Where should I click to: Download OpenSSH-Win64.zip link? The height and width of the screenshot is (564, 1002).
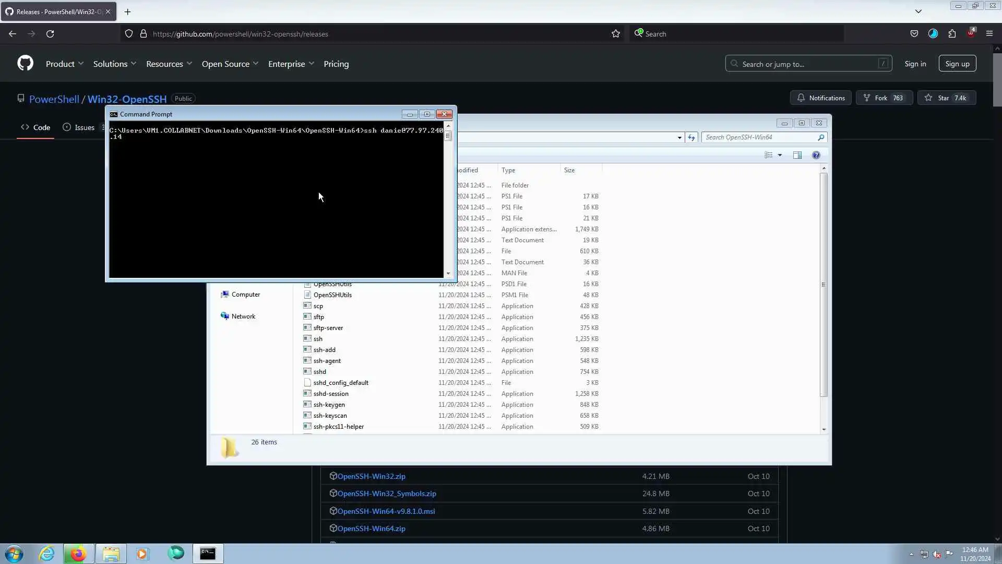click(371, 528)
